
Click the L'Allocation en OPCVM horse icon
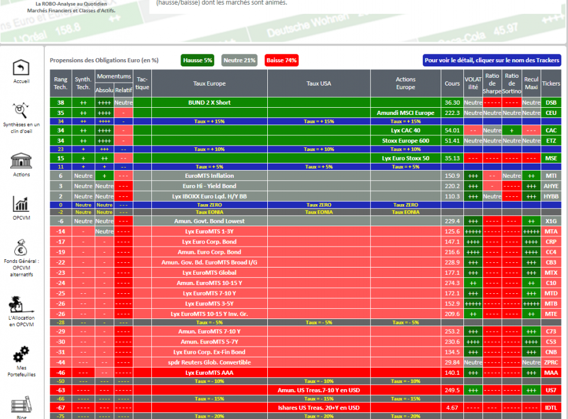[21, 304]
